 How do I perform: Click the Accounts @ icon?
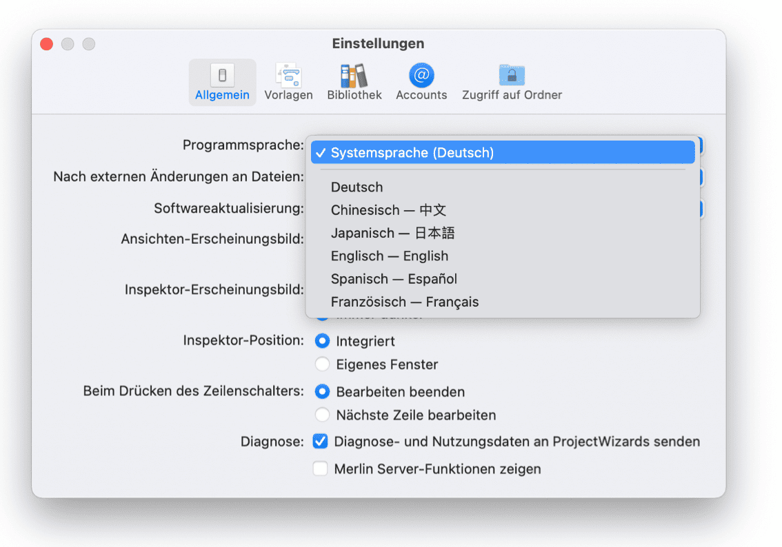point(421,81)
